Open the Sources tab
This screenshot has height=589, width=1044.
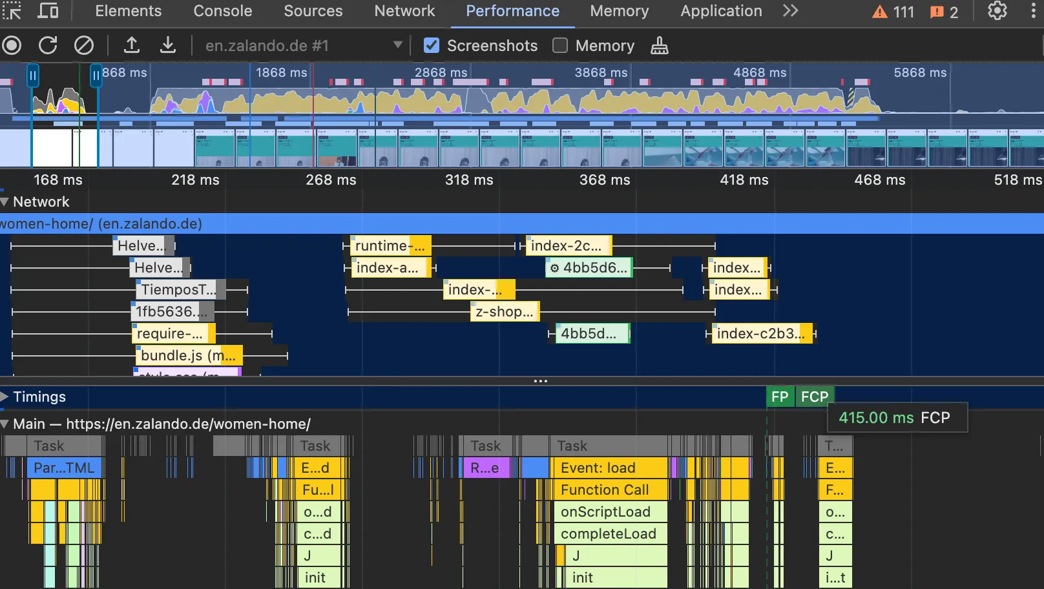313,11
